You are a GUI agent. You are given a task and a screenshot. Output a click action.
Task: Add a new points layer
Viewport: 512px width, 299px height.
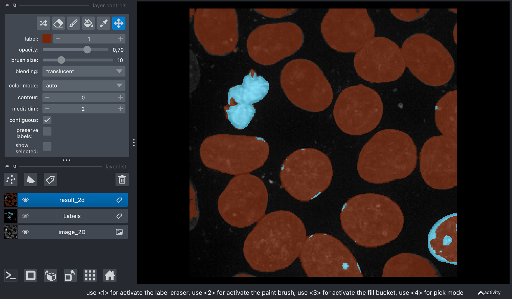[11, 179]
